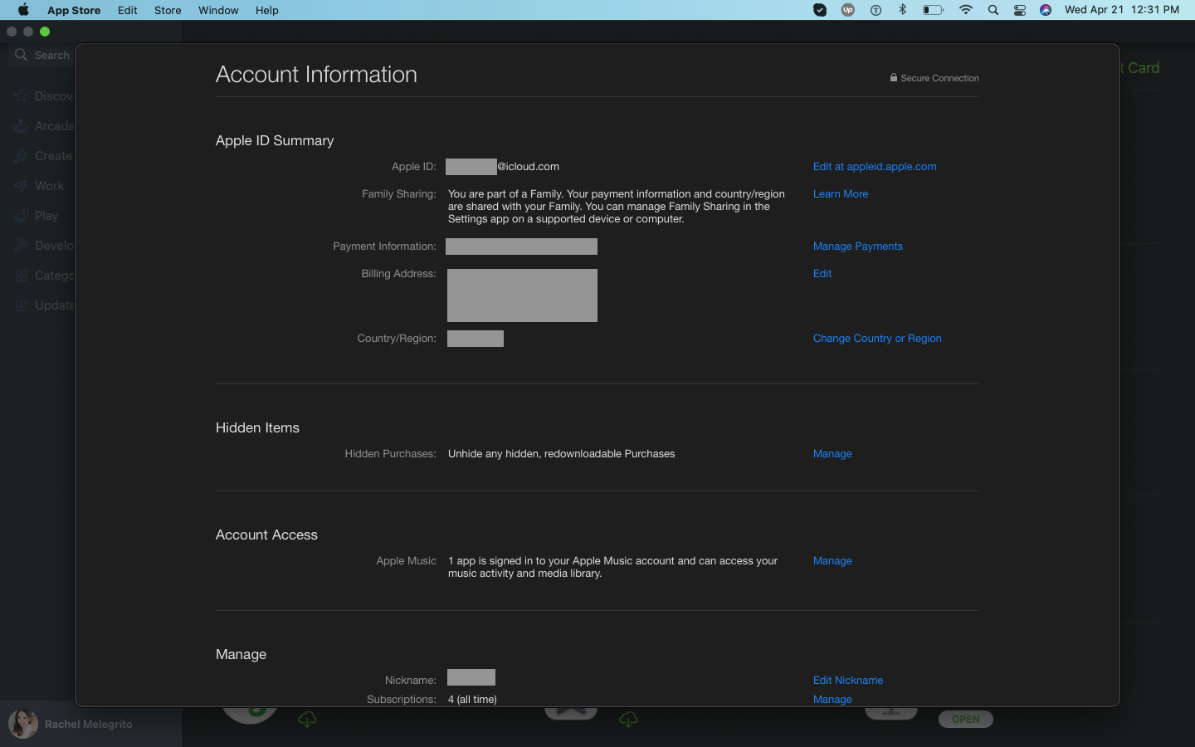Click the Siri icon

1046,10
